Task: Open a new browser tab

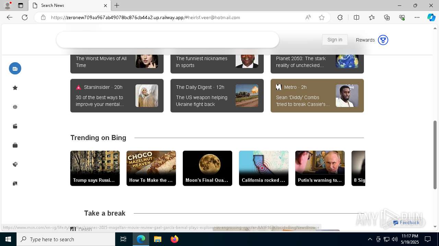Action: pos(117,5)
